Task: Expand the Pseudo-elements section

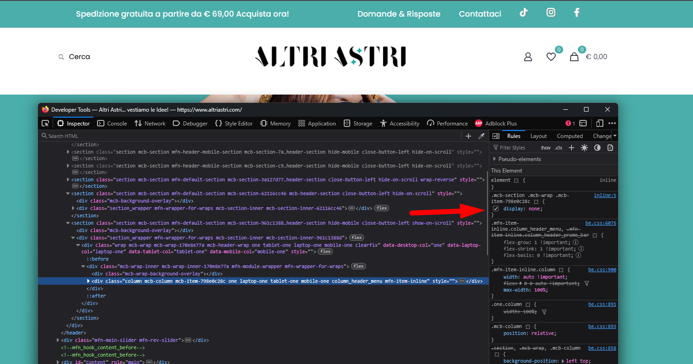Action: 495,159
